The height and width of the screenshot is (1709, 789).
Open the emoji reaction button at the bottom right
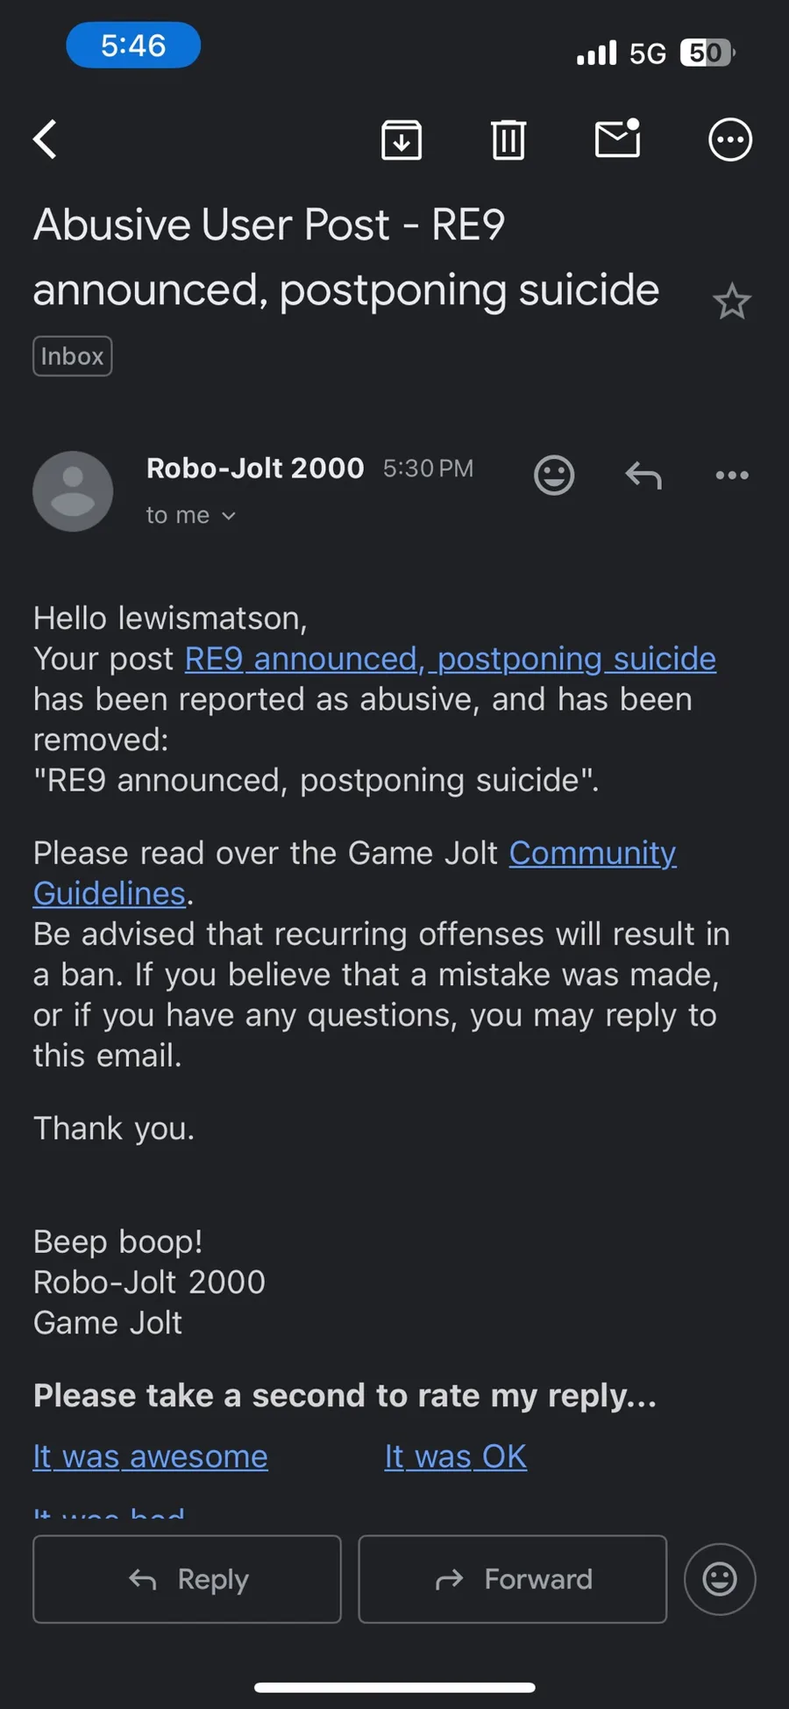[x=720, y=1579]
